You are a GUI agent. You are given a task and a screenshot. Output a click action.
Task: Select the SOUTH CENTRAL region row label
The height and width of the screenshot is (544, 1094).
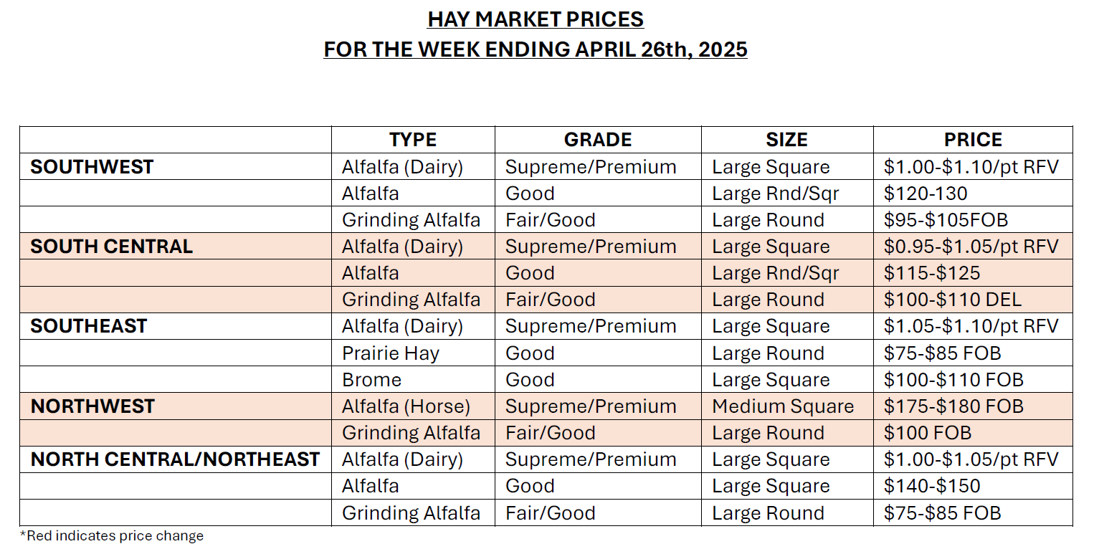pyautogui.click(x=111, y=247)
